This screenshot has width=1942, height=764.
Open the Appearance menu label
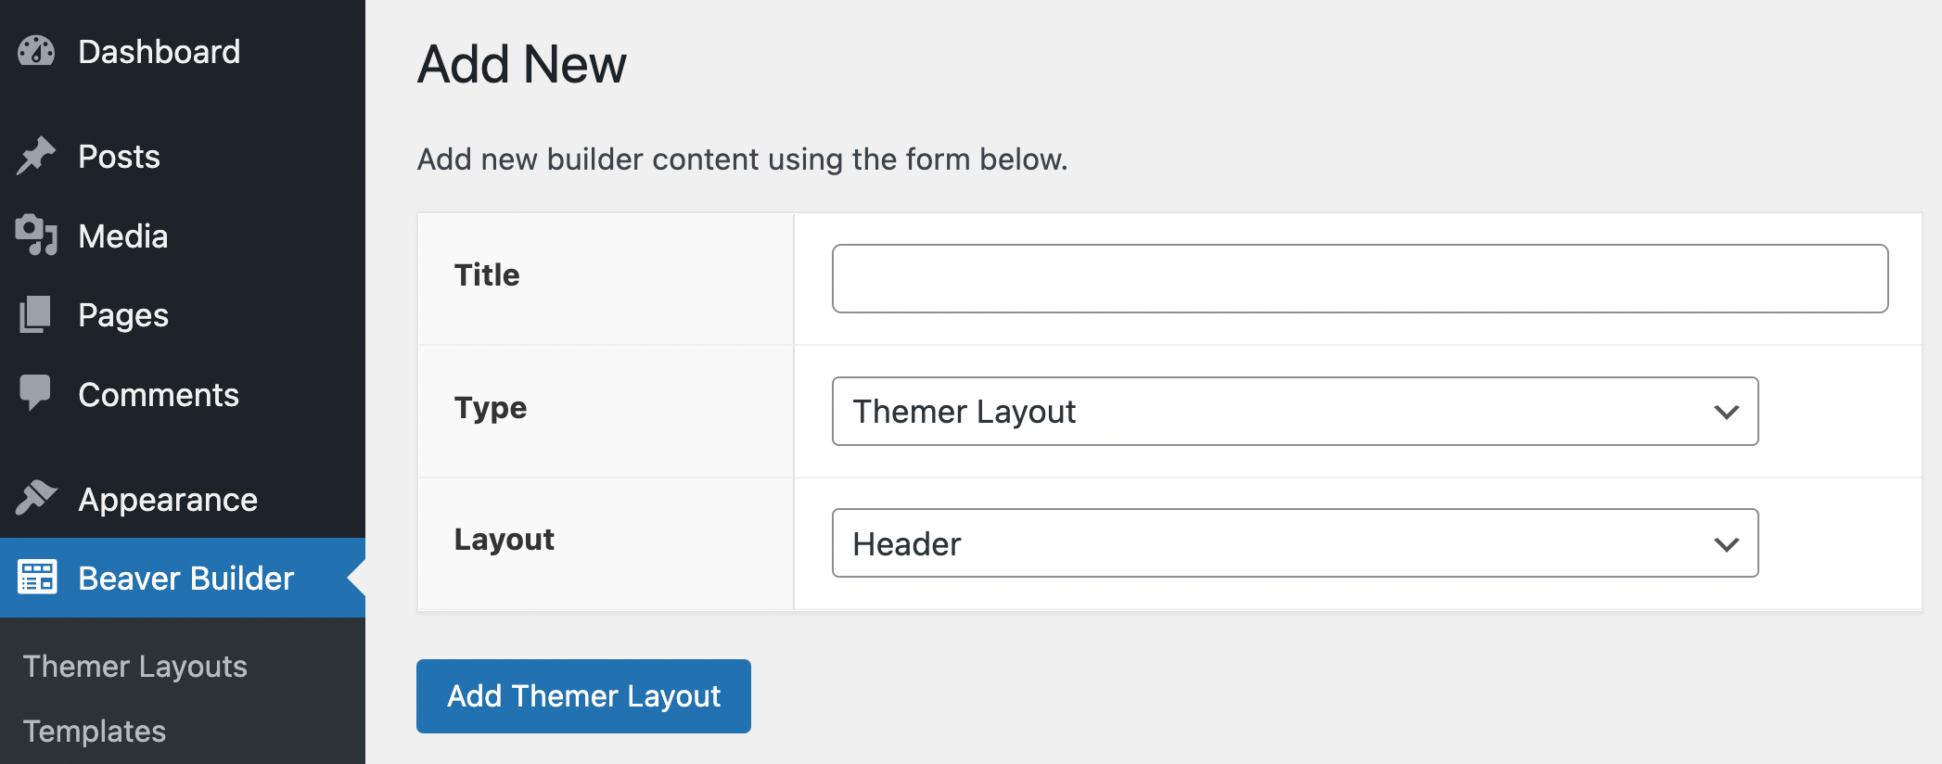point(168,500)
